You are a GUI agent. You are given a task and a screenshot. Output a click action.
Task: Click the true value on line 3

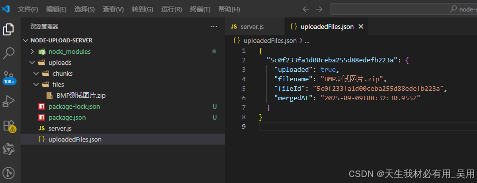pyautogui.click(x=328, y=70)
